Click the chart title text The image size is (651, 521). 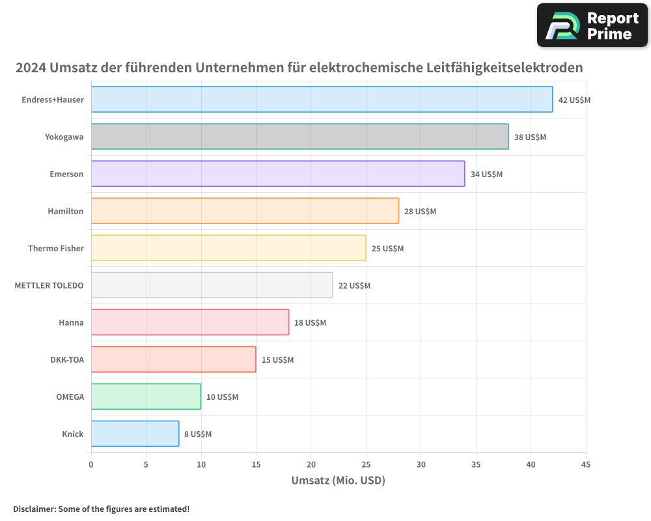tap(299, 67)
